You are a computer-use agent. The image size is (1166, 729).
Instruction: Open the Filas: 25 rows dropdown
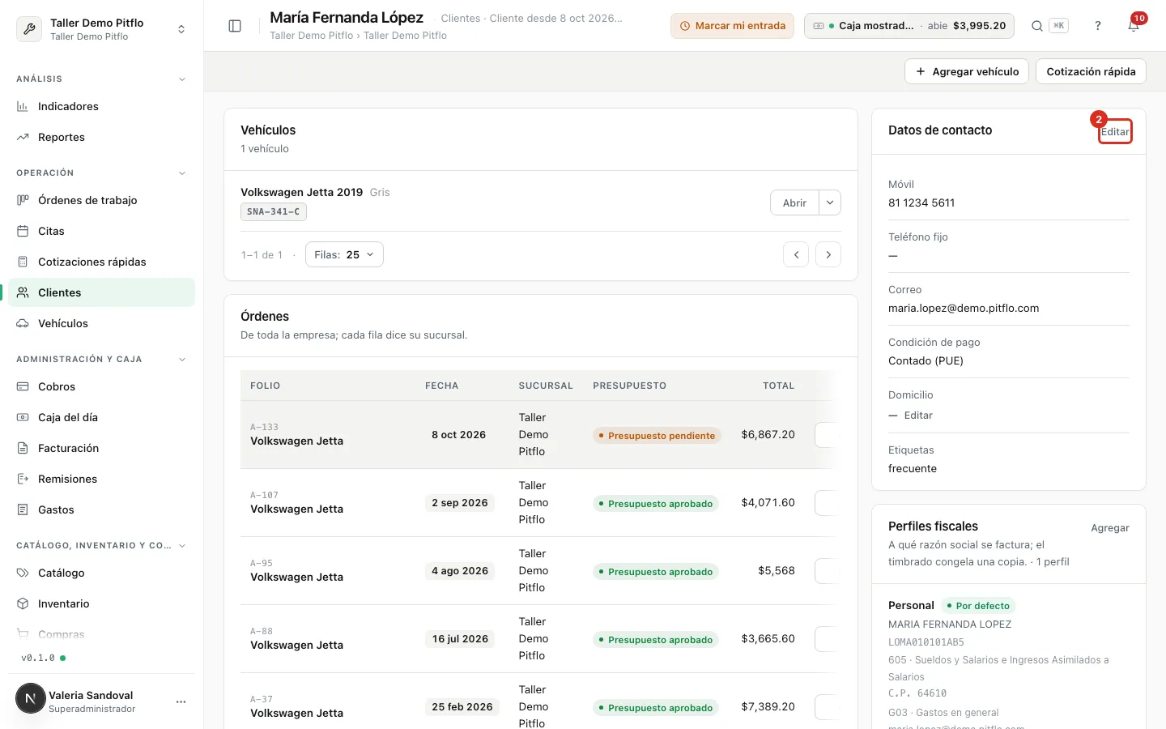click(344, 254)
